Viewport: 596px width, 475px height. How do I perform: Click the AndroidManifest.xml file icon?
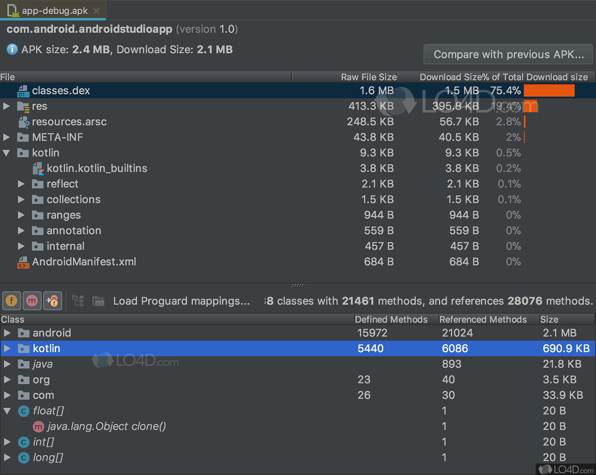pyautogui.click(x=23, y=262)
